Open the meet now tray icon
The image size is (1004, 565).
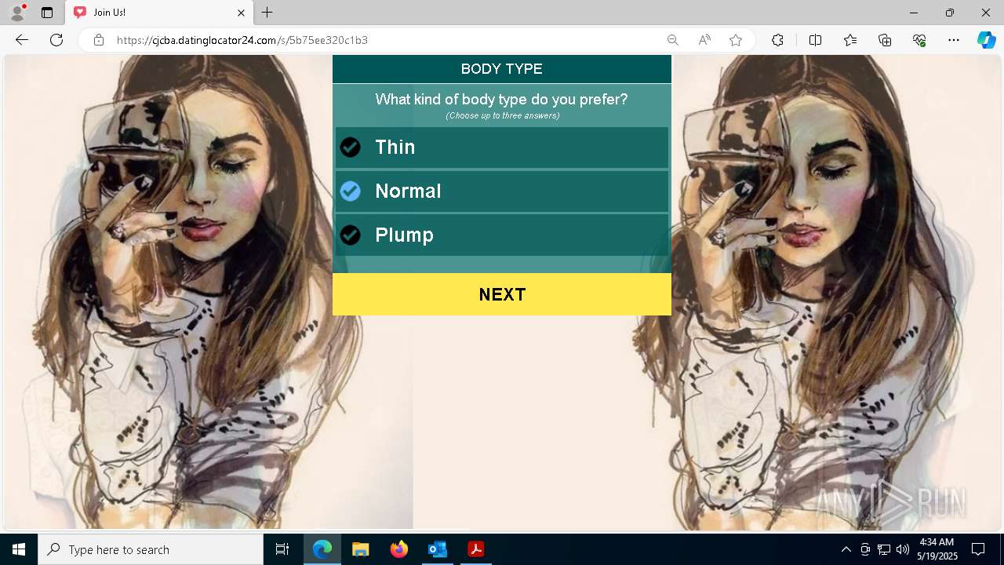pyautogui.click(x=865, y=549)
